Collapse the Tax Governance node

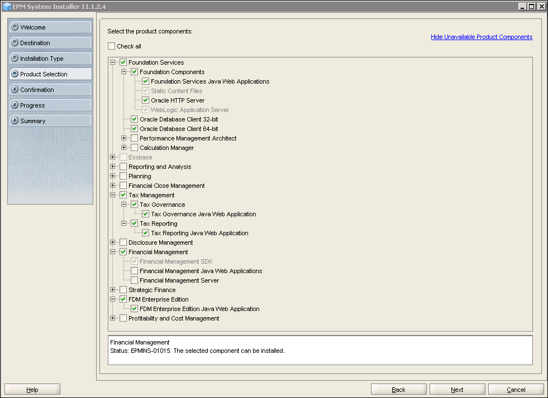123,205
